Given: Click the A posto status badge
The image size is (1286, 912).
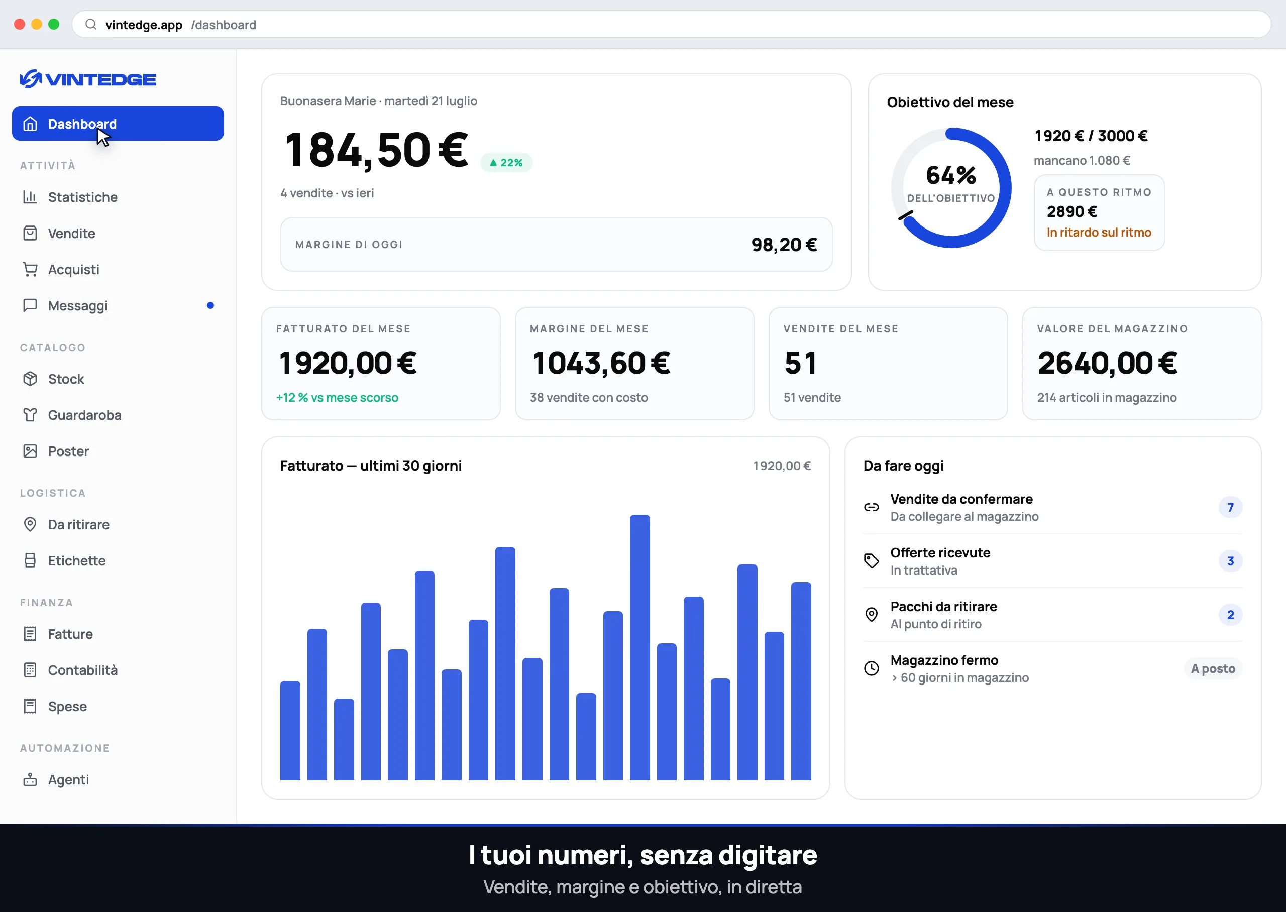Looking at the screenshot, I should click(x=1213, y=668).
